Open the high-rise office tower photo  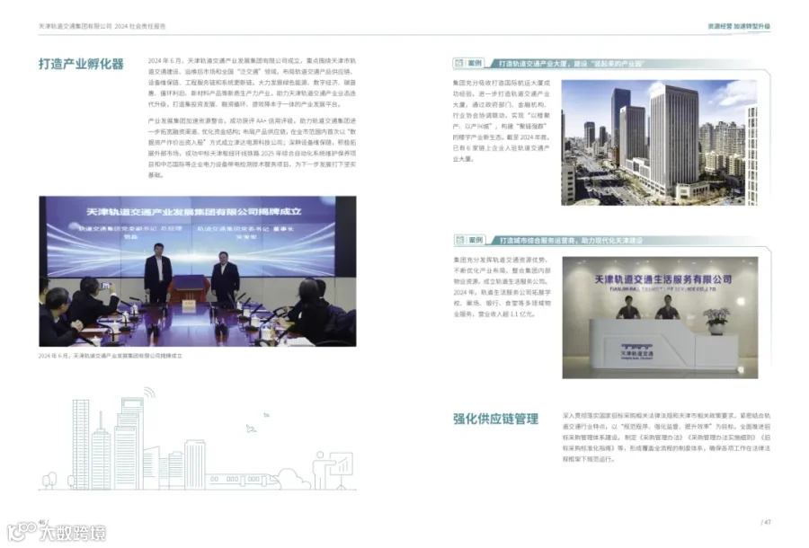coord(660,143)
